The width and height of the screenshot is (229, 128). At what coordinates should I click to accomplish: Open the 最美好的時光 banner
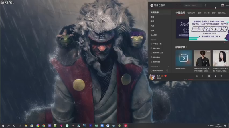(209, 29)
